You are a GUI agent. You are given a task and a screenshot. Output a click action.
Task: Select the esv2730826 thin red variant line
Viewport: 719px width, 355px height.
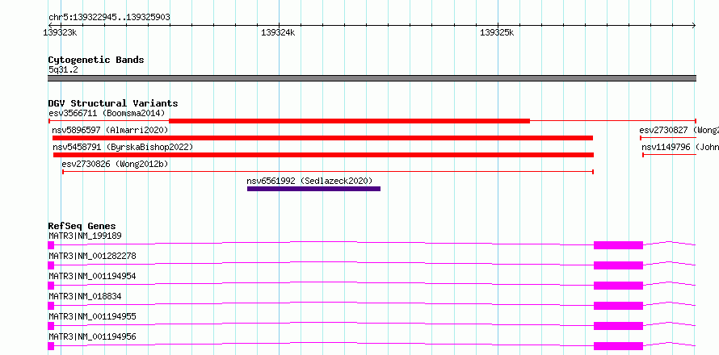pyautogui.click(x=328, y=172)
